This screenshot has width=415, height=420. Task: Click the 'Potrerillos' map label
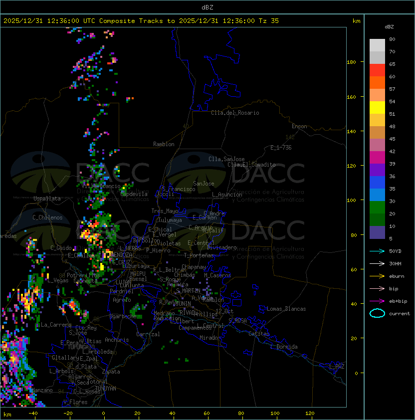tap(83, 275)
